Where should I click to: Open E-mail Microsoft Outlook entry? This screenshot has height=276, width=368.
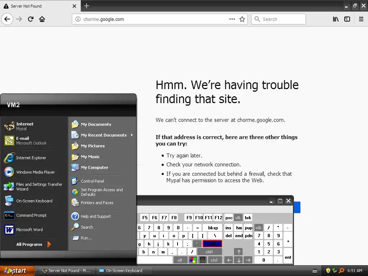[34, 141]
